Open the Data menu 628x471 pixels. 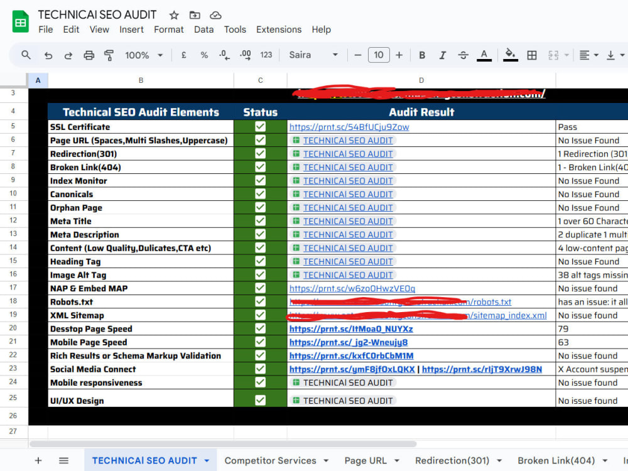(x=204, y=30)
